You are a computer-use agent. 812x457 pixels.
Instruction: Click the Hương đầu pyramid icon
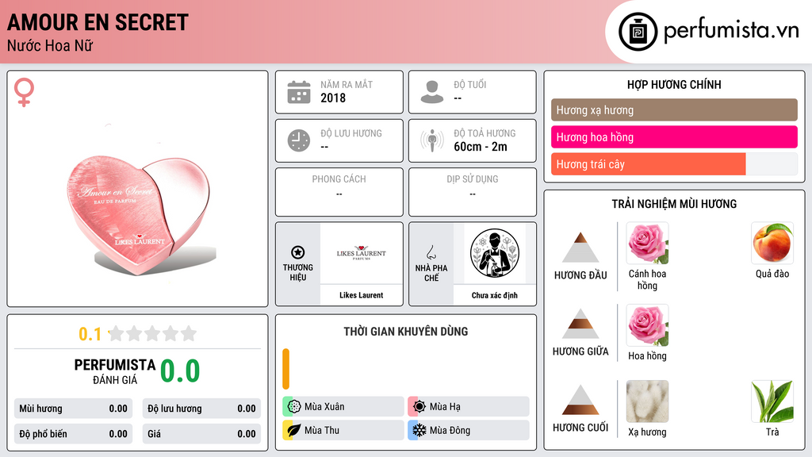click(580, 248)
